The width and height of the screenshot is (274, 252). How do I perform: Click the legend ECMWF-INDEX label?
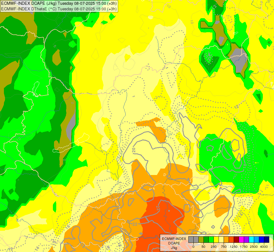tap(174, 239)
